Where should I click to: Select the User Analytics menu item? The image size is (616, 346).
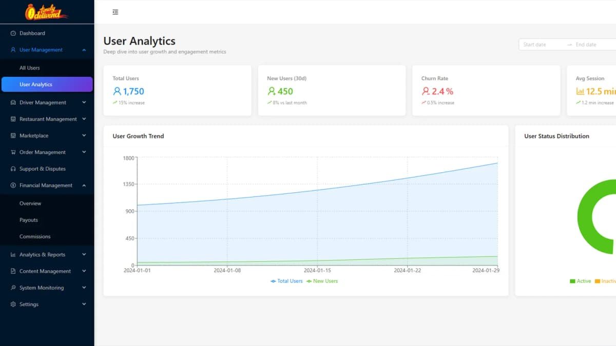click(47, 85)
